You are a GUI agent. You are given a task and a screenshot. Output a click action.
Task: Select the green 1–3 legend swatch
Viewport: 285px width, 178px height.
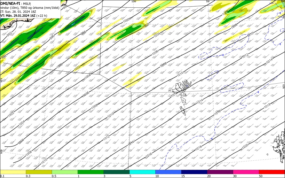click(91, 172)
